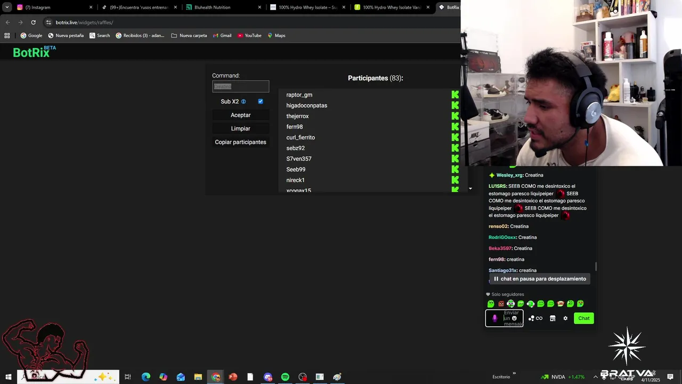Viewport: 682px width, 384px height.
Task: Insert the first green blob emote
Action: (x=491, y=304)
